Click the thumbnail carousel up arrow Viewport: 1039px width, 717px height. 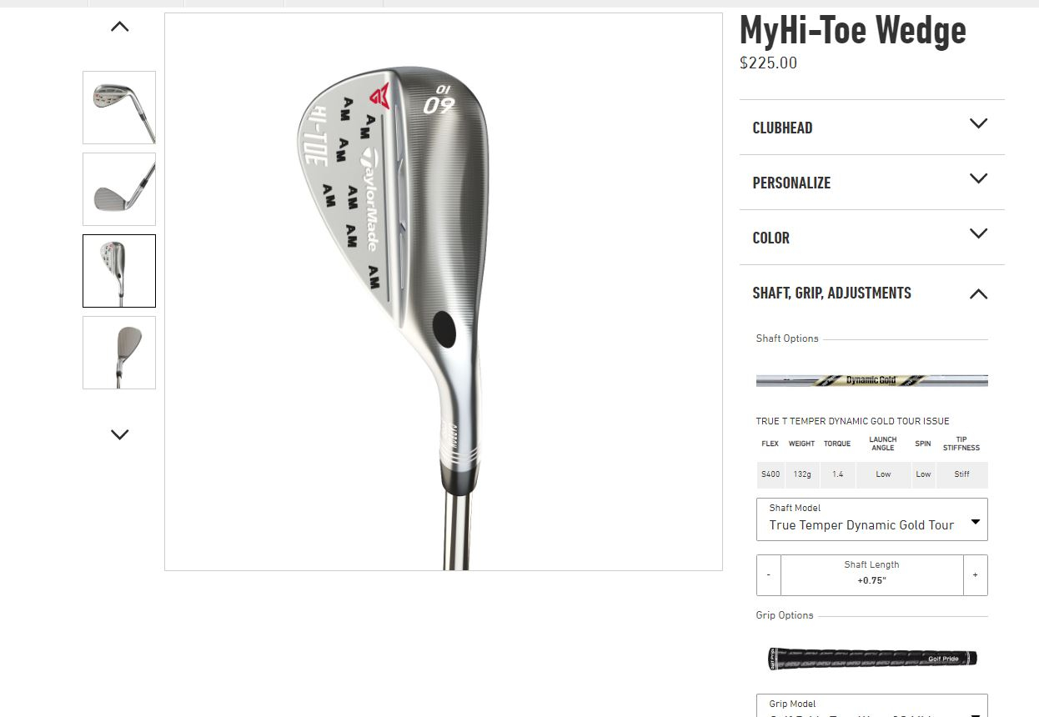119,27
